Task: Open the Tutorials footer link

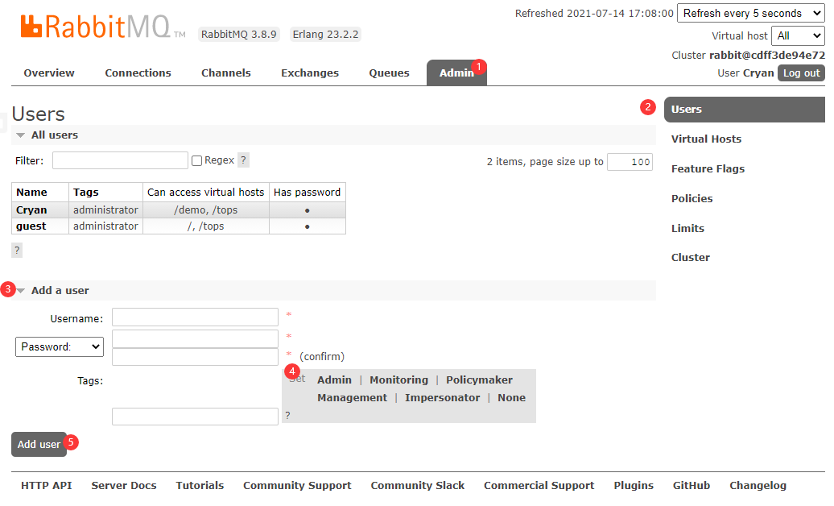Action: (200, 486)
